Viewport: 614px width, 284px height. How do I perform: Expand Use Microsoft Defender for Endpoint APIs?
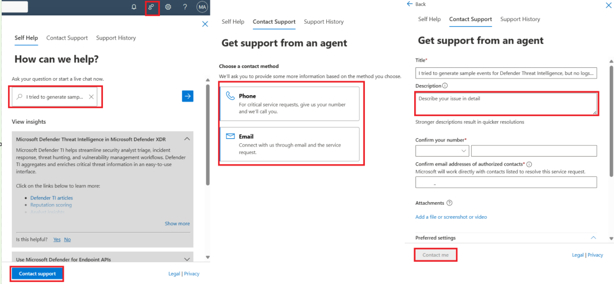187,259
